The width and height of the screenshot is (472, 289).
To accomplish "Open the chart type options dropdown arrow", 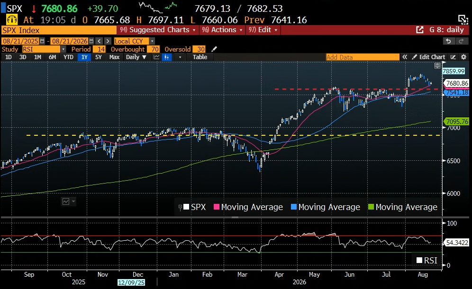I will (180, 57).
